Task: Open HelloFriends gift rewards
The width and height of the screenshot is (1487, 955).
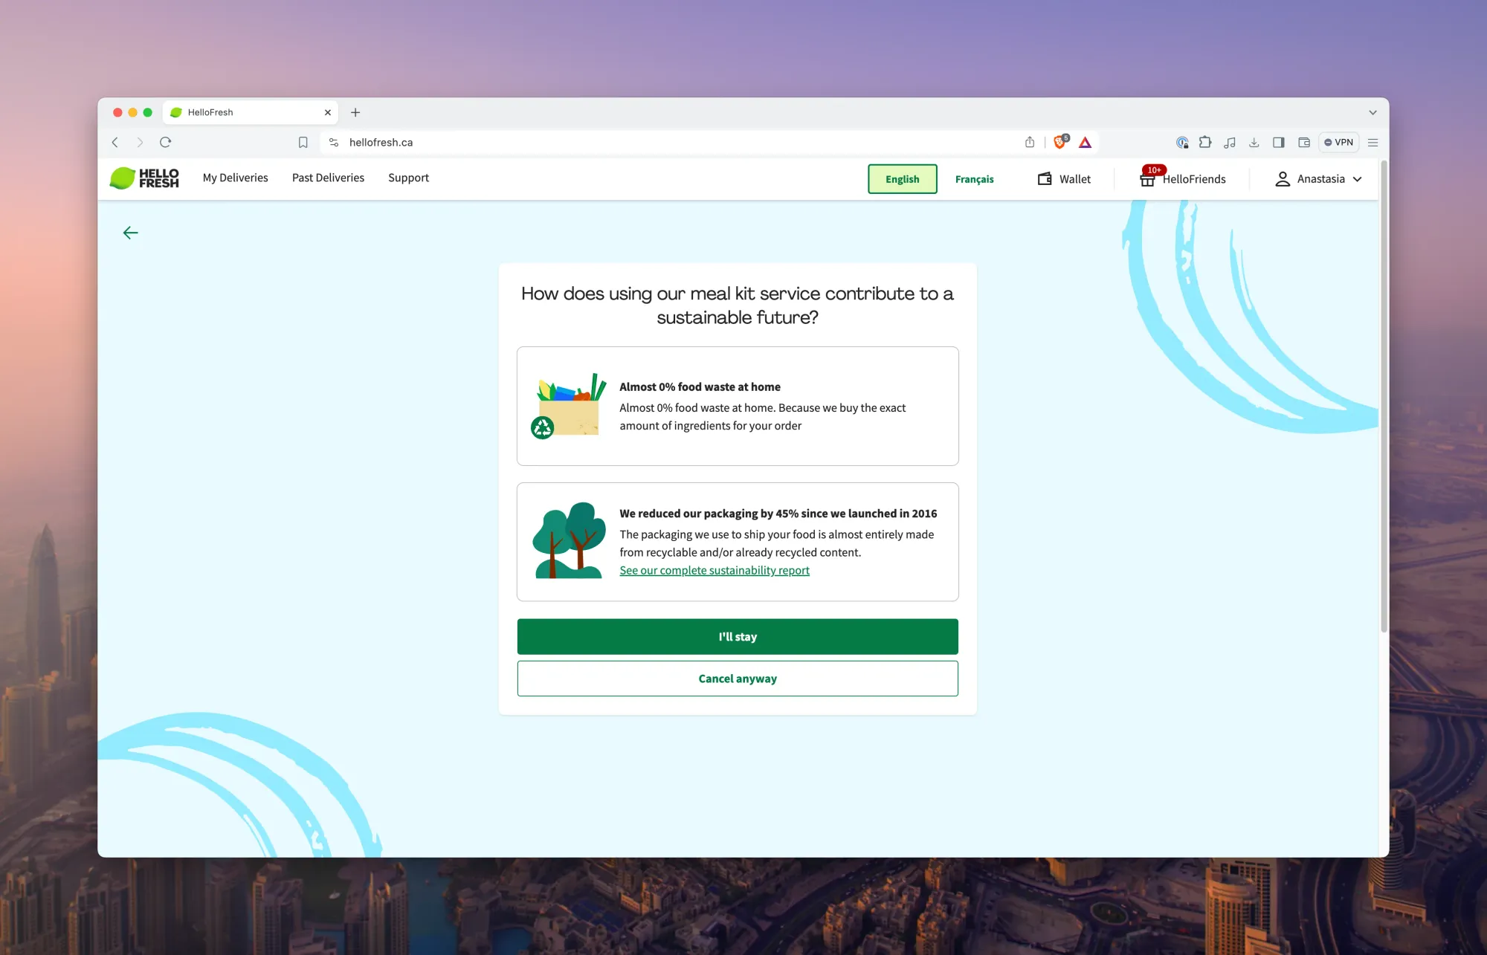Action: 1183,178
